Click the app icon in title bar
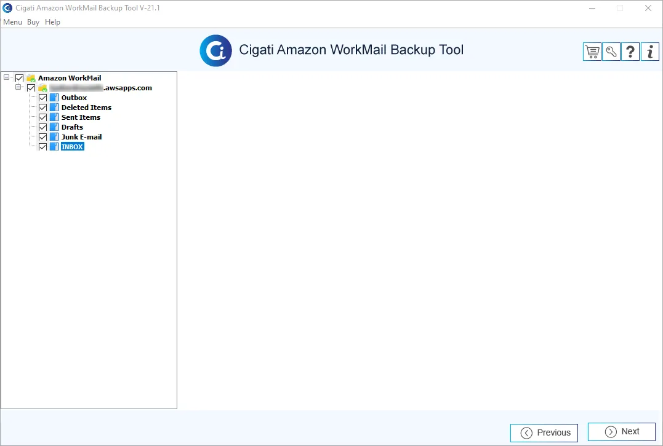 (x=7, y=7)
